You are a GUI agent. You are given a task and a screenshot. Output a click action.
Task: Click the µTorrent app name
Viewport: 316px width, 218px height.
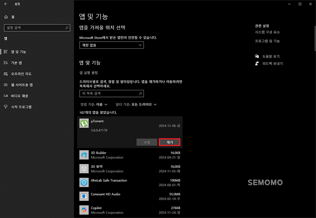coord(97,121)
